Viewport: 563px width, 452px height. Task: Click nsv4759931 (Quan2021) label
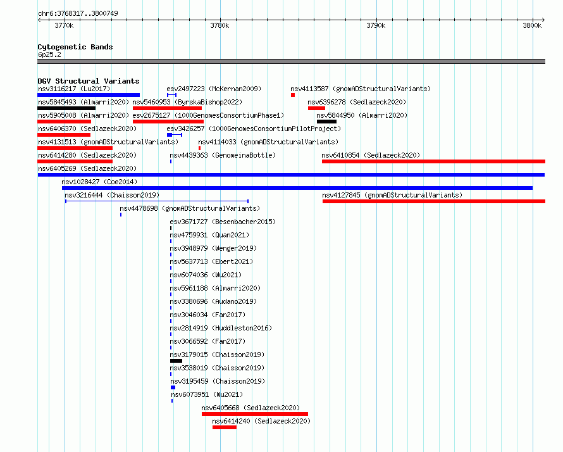(209, 235)
